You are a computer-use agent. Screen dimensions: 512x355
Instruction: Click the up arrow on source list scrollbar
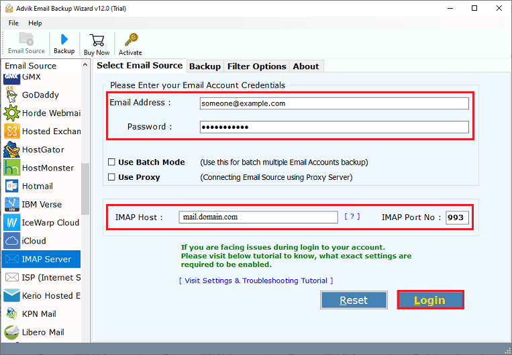pos(85,65)
